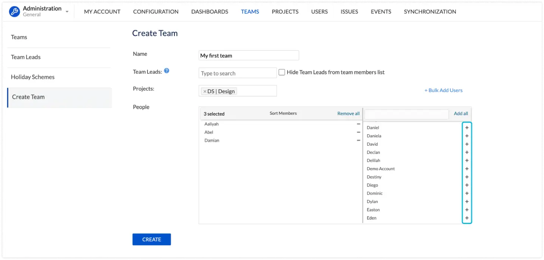Add Delilah to the team
Viewport: 544px width, 260px height.
click(467, 160)
